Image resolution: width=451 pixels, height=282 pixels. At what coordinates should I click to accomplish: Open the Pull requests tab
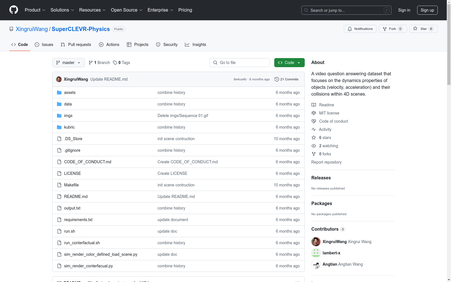point(76,45)
